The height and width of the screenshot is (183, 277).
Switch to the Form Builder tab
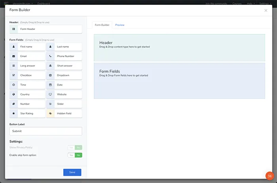tap(102, 25)
